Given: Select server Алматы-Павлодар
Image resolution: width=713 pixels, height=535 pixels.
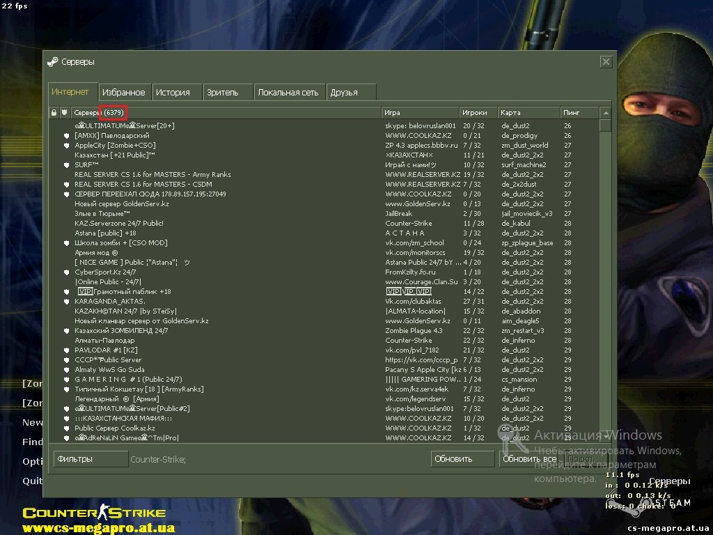Looking at the screenshot, I should pos(104,340).
